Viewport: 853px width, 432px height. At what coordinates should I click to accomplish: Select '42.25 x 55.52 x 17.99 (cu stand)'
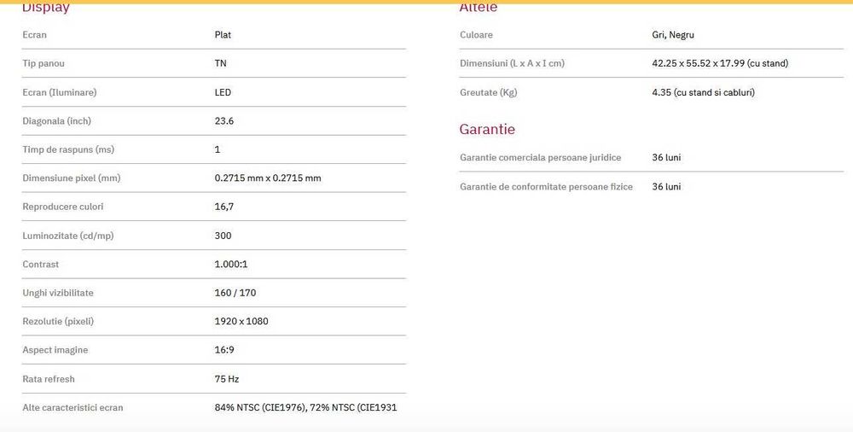720,64
